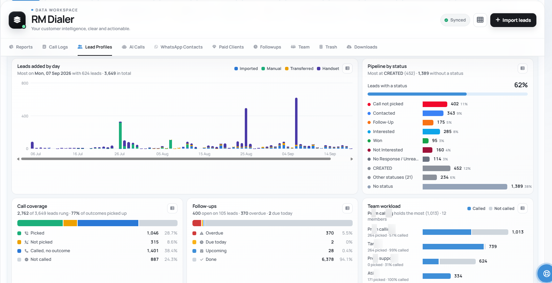
Task: Select the Interested status row label
Action: [384, 132]
